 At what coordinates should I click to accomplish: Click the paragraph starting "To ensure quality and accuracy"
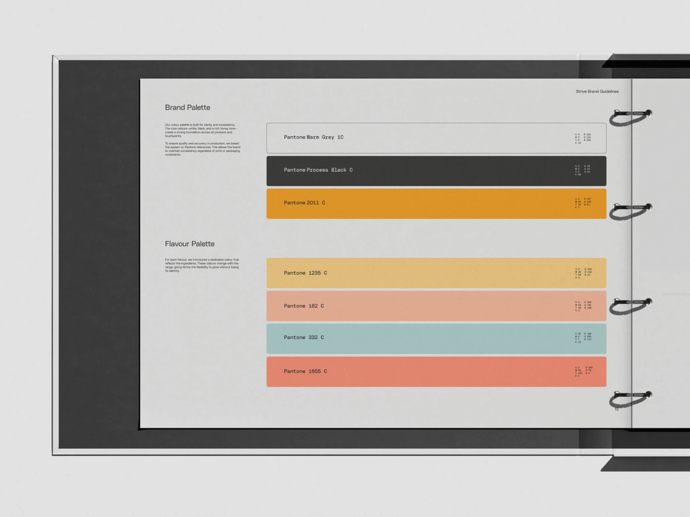coord(202,149)
